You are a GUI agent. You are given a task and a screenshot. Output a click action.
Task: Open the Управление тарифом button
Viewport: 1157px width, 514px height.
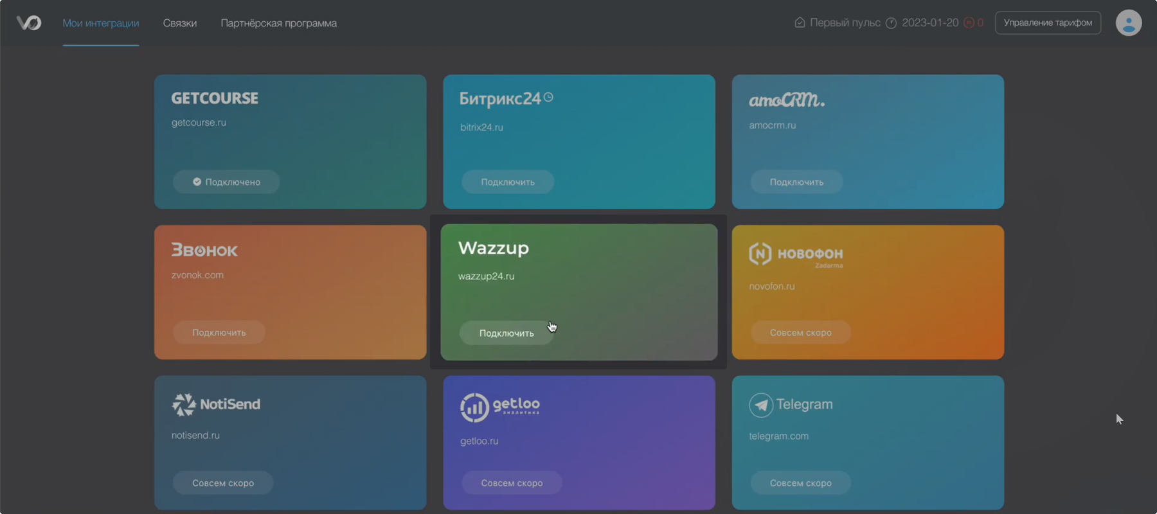click(1048, 22)
